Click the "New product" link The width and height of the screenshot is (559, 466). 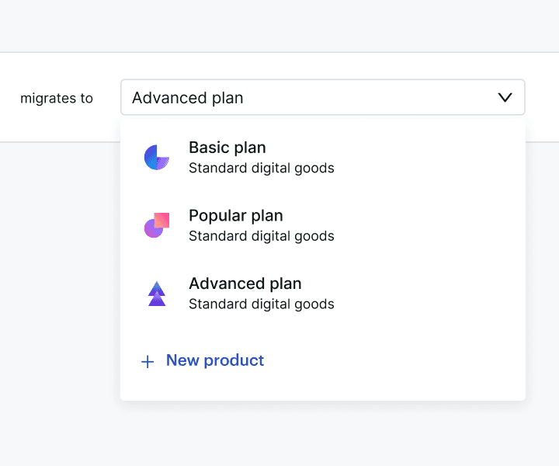pyautogui.click(x=215, y=360)
